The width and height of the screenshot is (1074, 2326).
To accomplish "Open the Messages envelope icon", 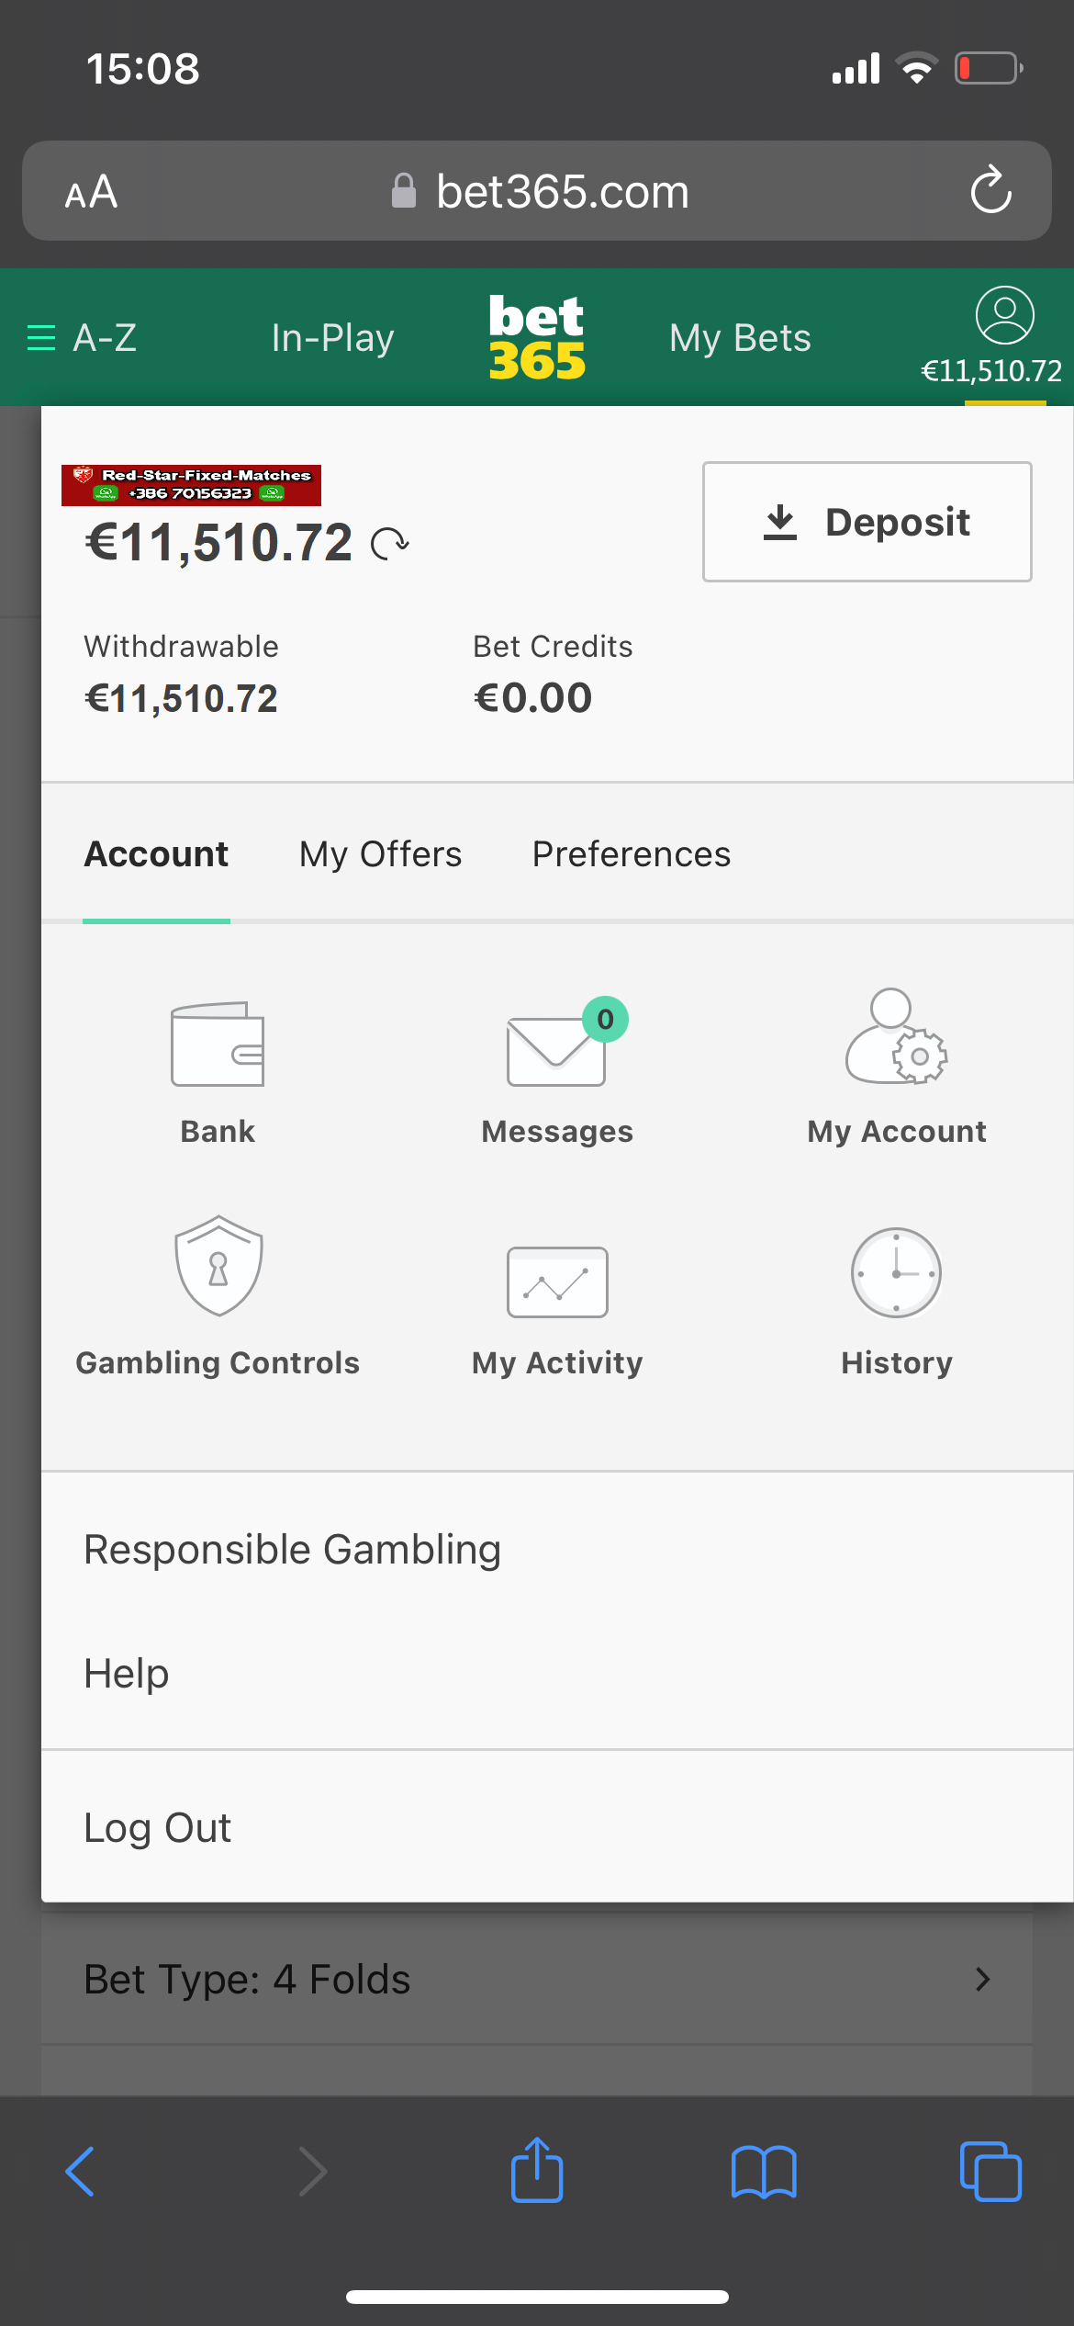I will point(557,1050).
